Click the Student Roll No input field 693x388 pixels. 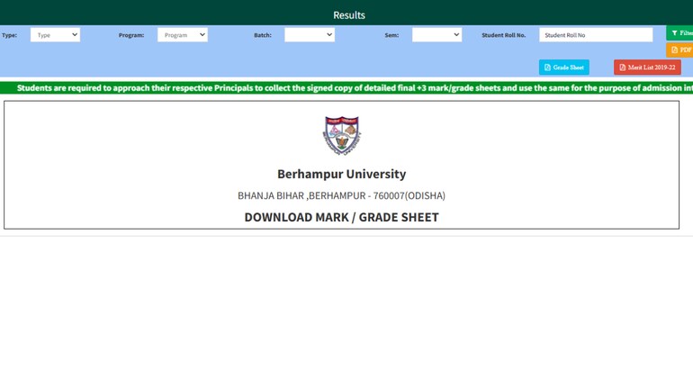(x=596, y=35)
